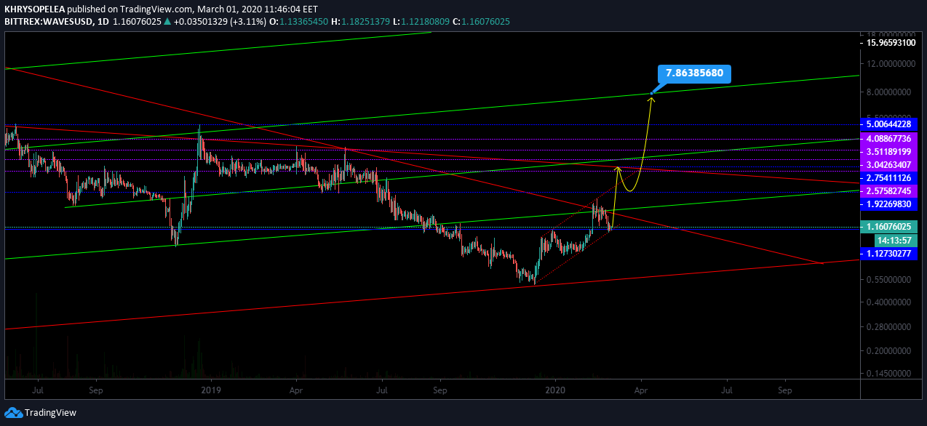Click the 0.55000000 price scale value
The image size is (927, 426).
889,279
